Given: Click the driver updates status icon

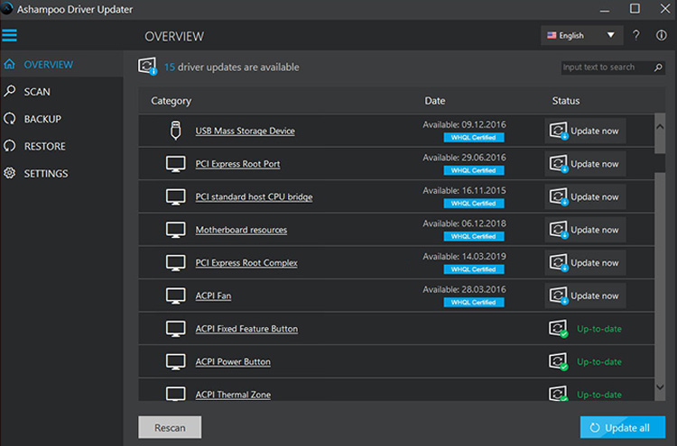Looking at the screenshot, I should point(147,67).
